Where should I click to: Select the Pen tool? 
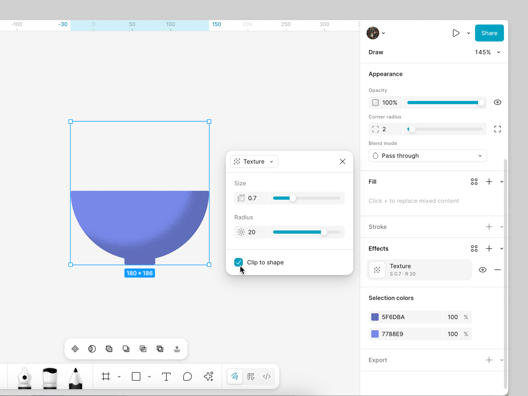click(24, 378)
